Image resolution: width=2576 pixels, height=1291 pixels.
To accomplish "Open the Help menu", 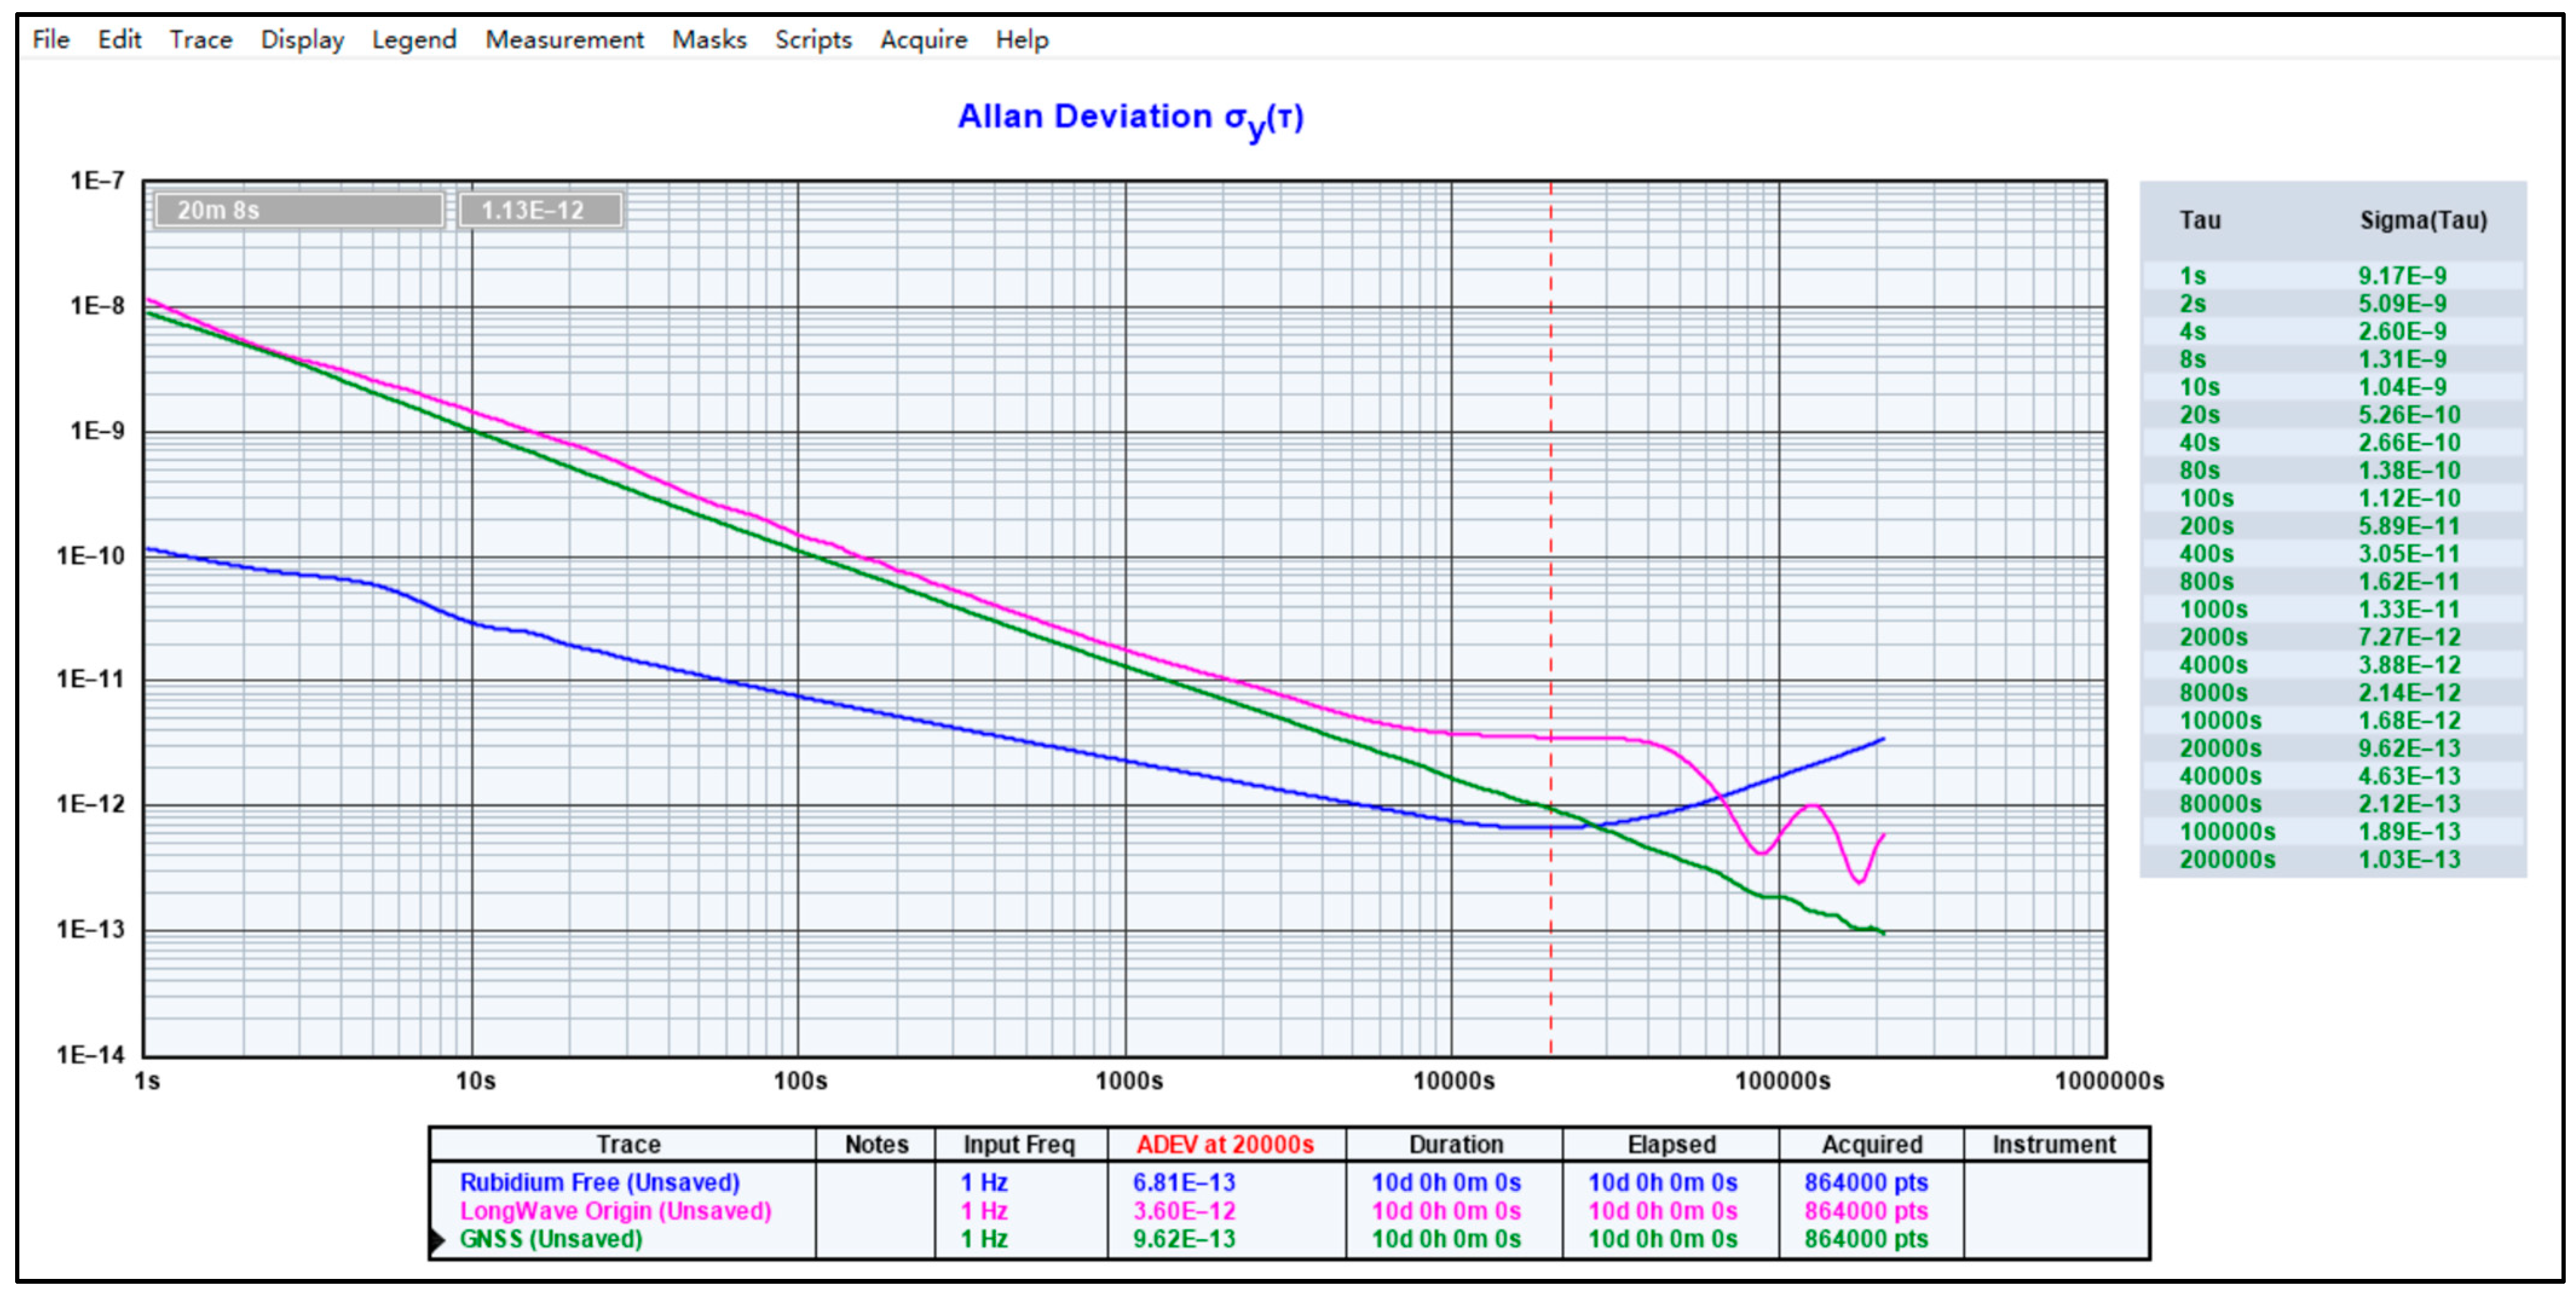I will tap(1021, 39).
